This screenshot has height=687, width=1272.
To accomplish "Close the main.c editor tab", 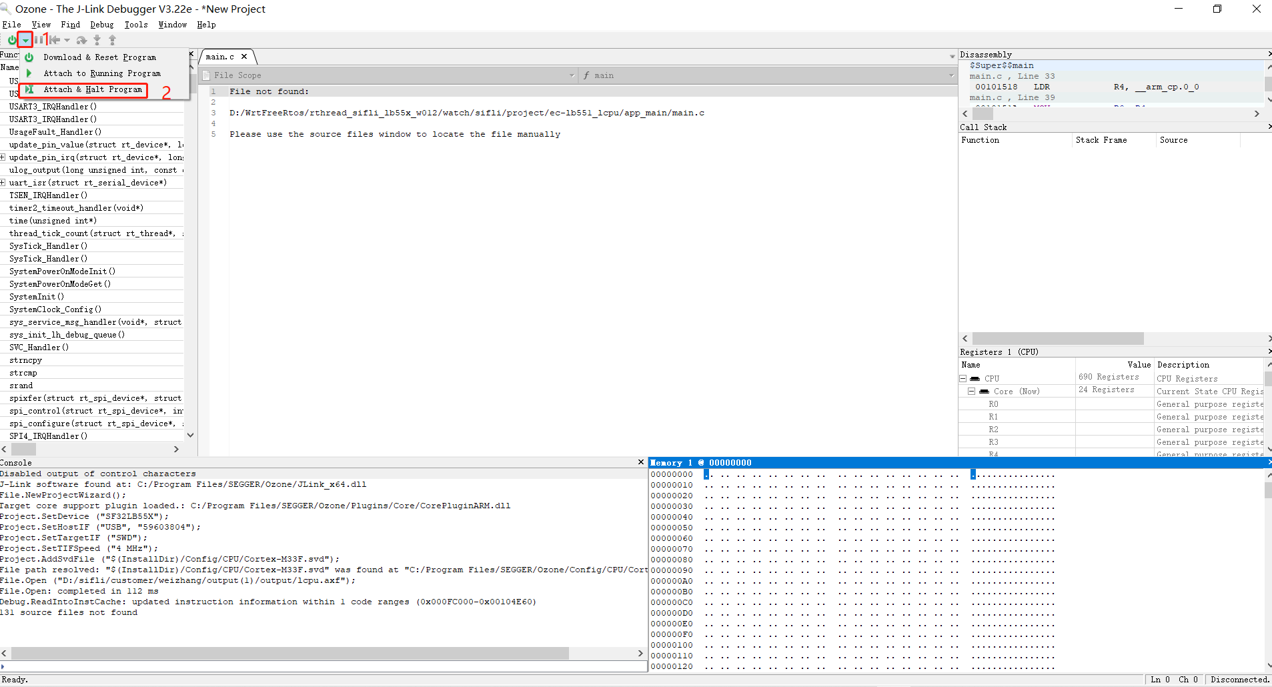I will (244, 57).
